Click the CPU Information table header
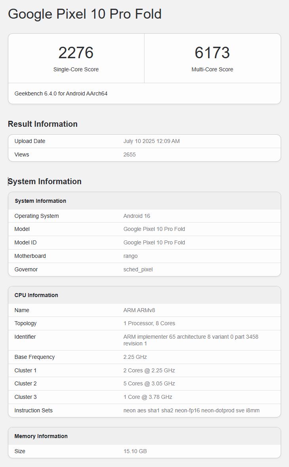This screenshot has width=289, height=467. click(x=36, y=295)
